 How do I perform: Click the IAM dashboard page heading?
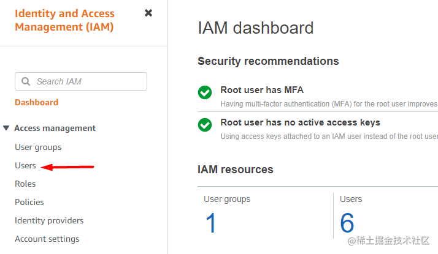click(256, 28)
